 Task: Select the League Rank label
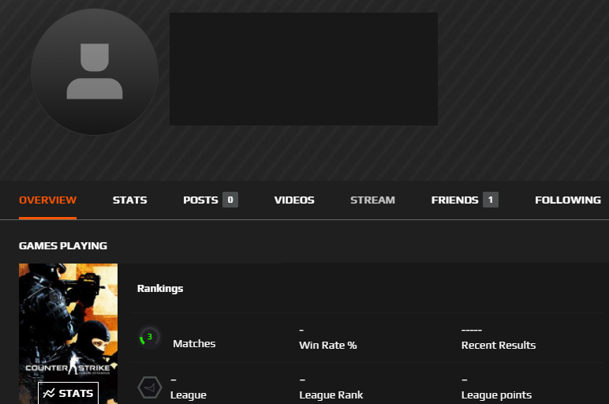click(x=331, y=395)
